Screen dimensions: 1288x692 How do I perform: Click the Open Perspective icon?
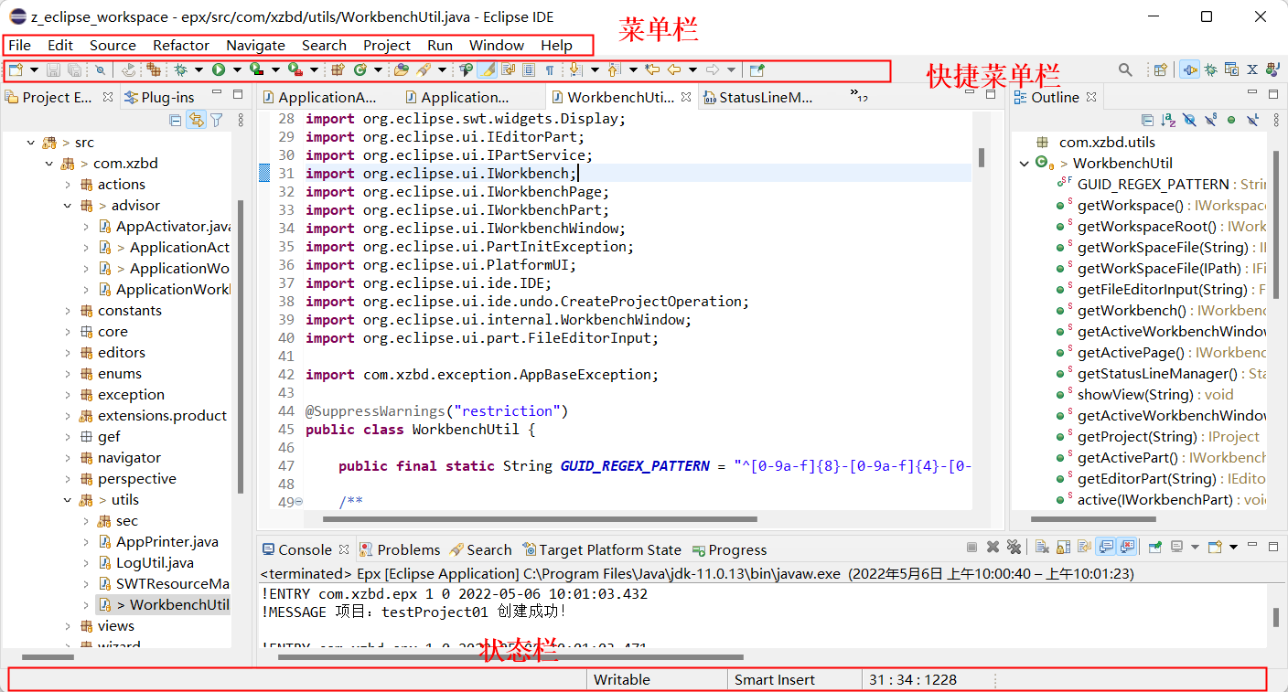coord(1160,69)
